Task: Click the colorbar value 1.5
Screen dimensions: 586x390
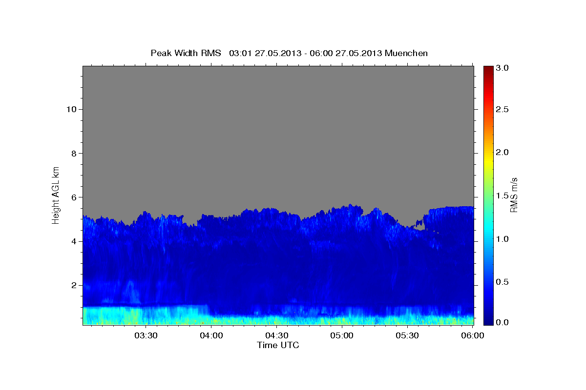Action: coord(503,196)
